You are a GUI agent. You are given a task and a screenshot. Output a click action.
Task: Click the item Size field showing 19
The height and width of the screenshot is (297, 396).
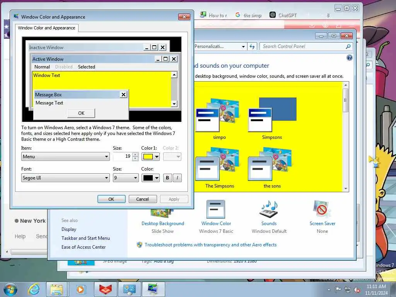(x=123, y=157)
